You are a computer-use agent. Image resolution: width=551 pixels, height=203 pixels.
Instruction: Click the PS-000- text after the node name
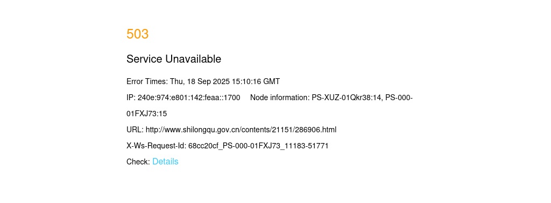[x=399, y=98]
